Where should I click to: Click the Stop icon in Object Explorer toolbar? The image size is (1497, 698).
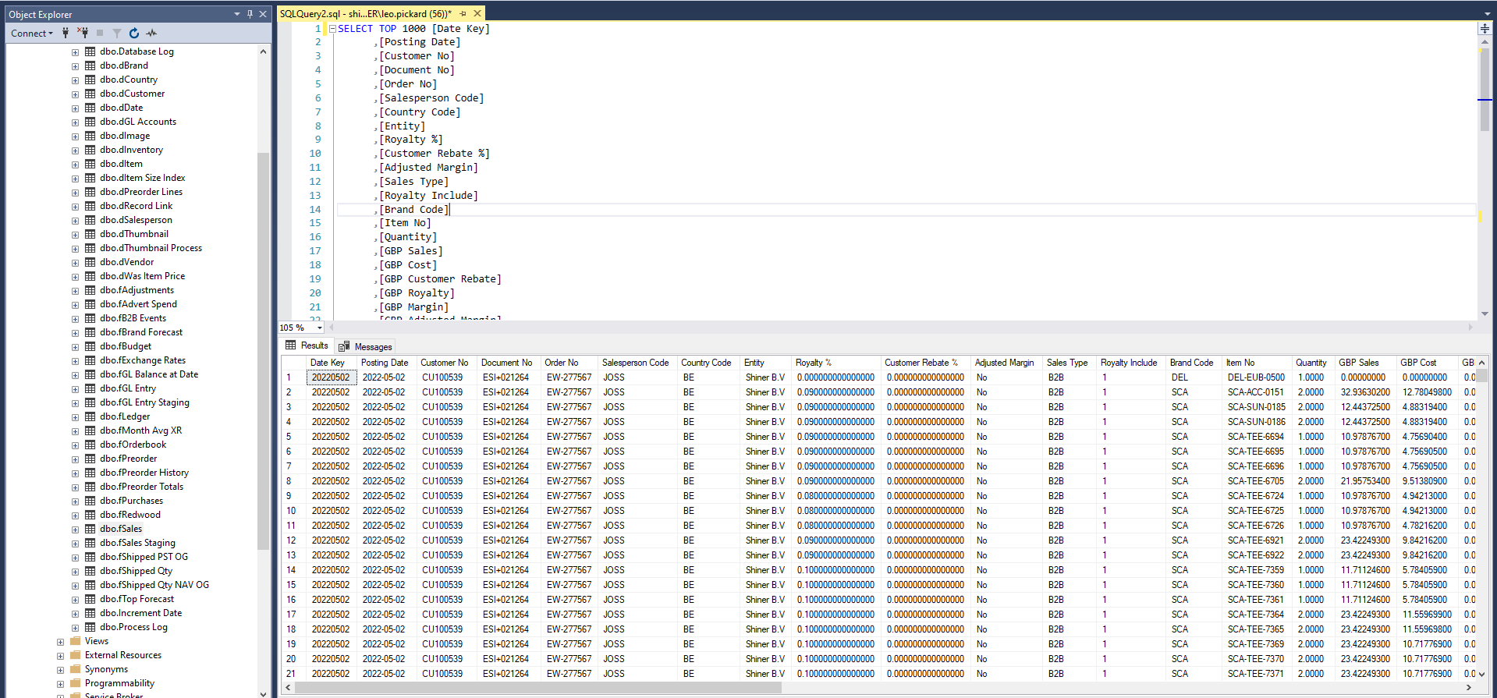[x=100, y=33]
